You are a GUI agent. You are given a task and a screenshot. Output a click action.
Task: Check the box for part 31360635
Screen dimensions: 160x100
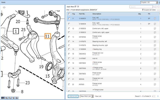(69, 19)
